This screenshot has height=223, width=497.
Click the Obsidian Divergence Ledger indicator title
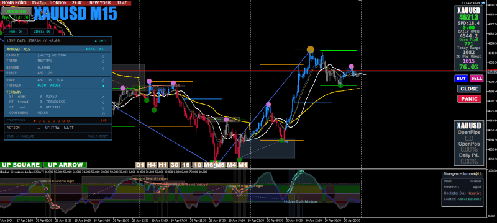(21, 172)
